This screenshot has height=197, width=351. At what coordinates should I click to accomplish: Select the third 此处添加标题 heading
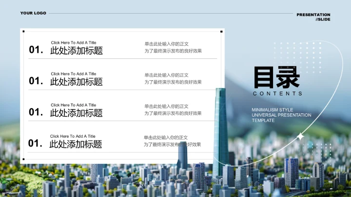(77, 113)
